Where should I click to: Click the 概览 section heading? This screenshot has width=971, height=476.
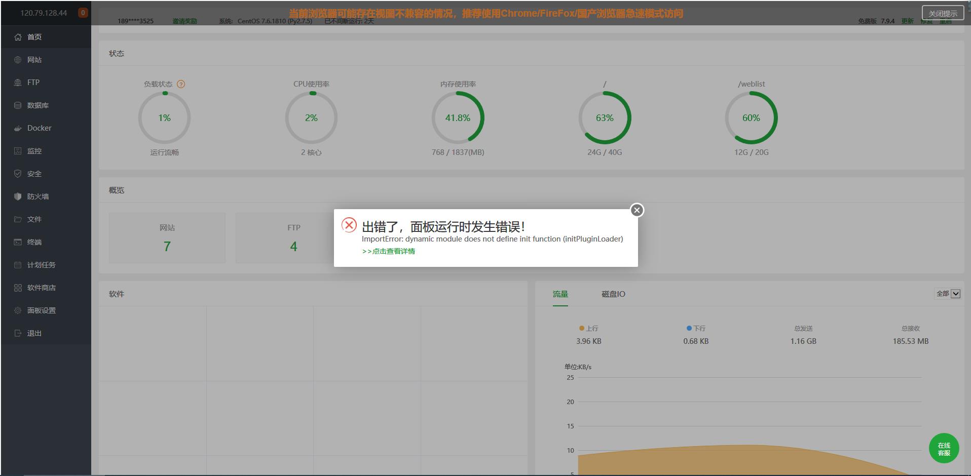tap(117, 190)
